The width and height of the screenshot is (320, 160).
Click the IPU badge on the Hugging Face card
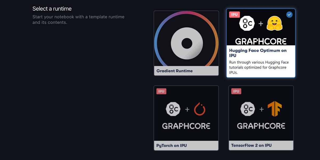[234, 14]
